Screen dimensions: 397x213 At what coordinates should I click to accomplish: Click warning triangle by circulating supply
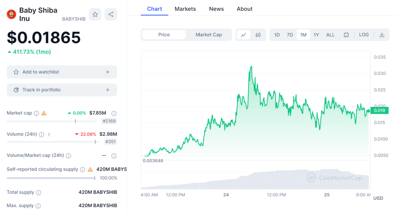pos(90,169)
